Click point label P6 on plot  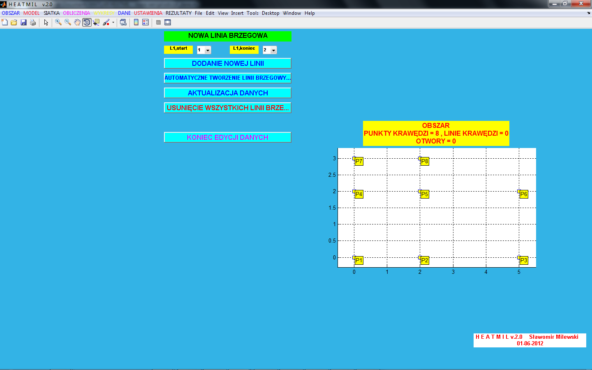pos(524,194)
